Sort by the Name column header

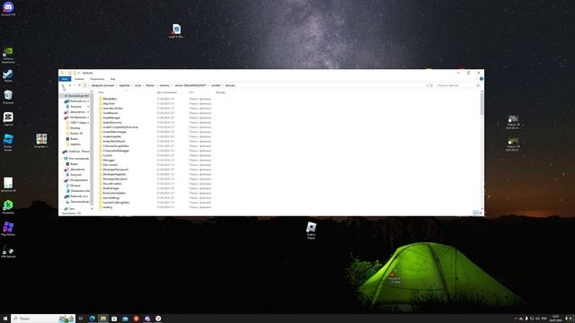(101, 92)
